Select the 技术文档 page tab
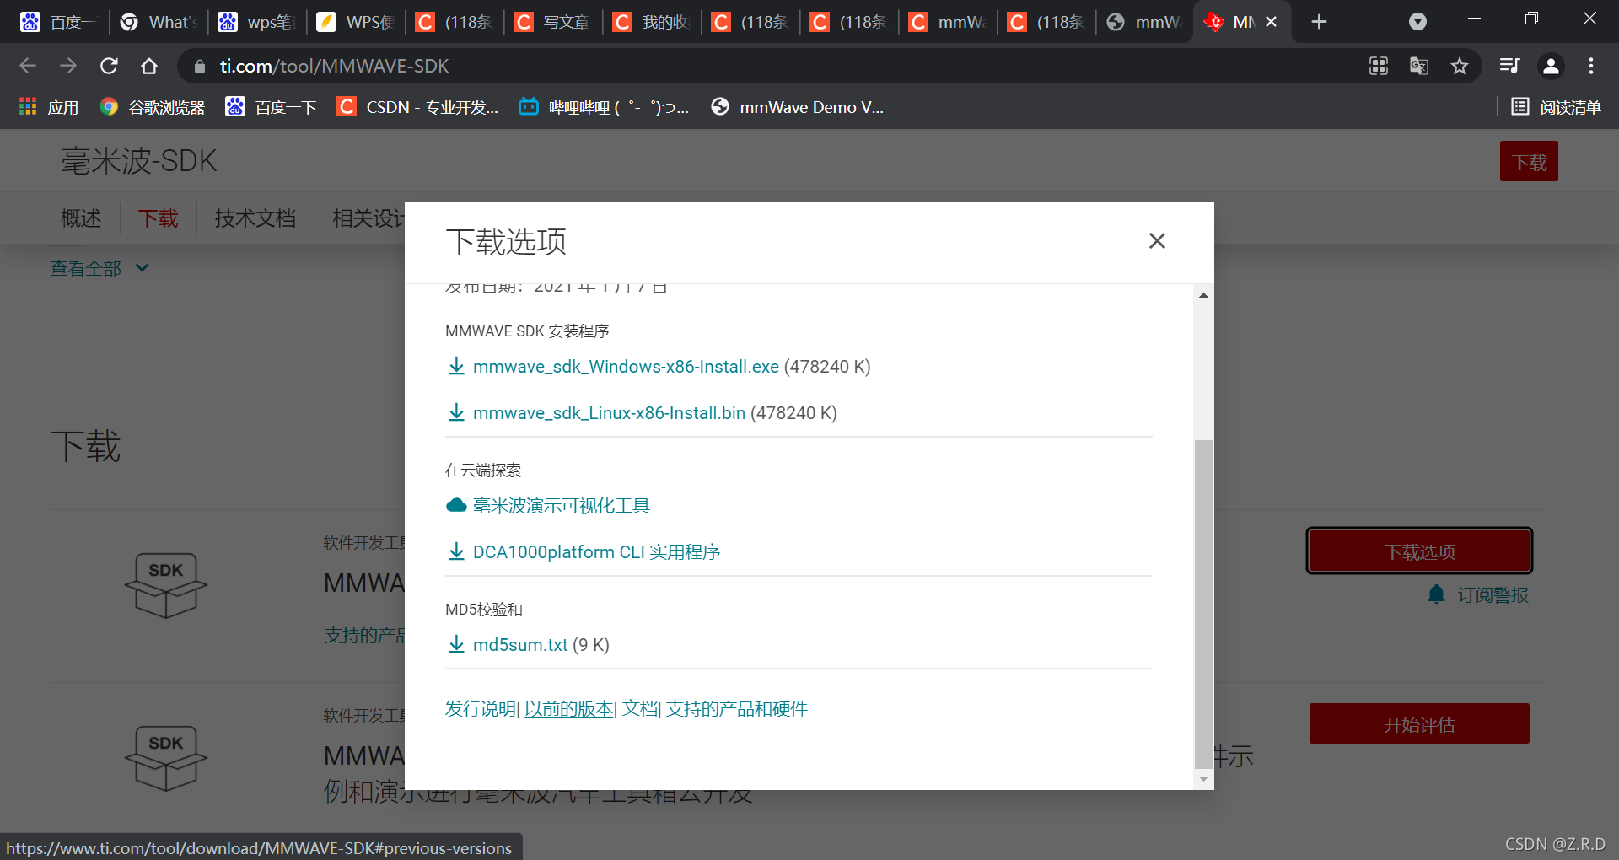1619x860 pixels. point(255,218)
